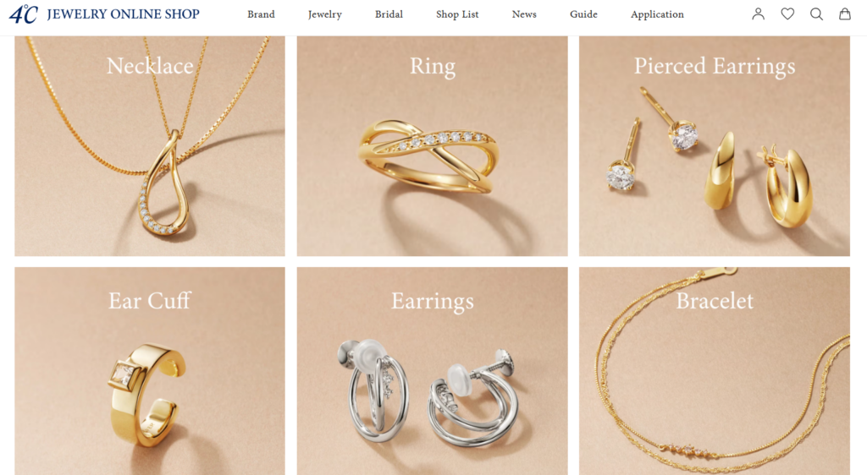
Task: Open the Application menu item
Action: point(657,14)
